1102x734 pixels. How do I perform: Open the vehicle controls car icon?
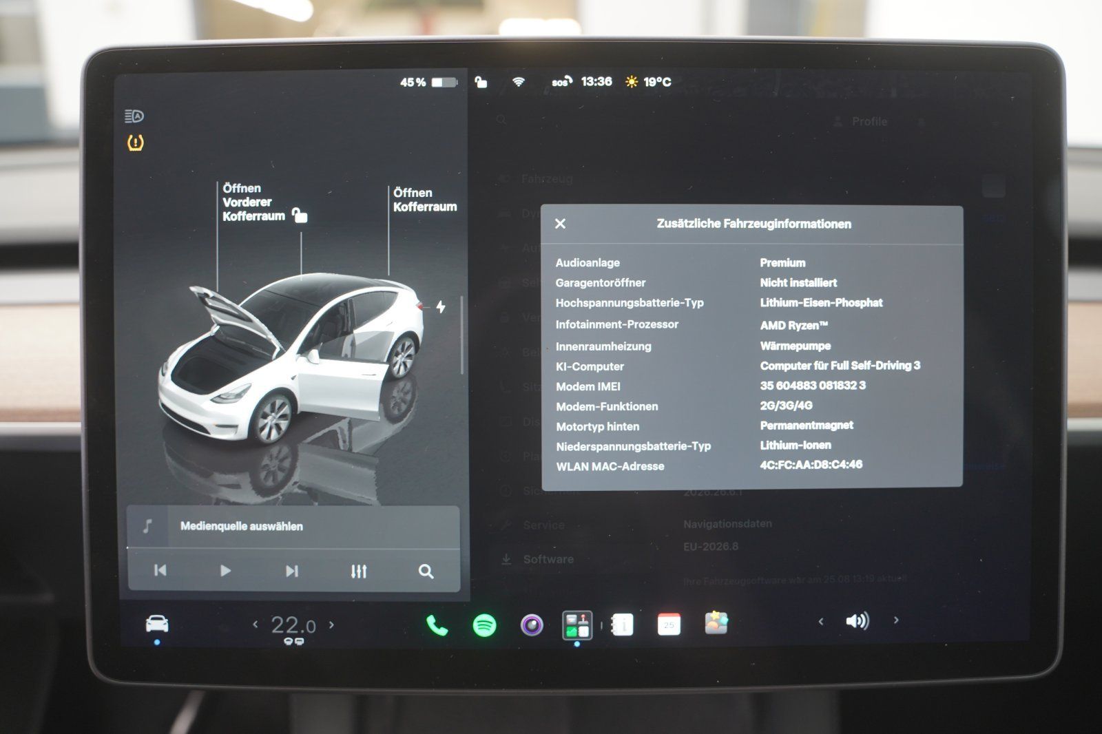click(157, 625)
